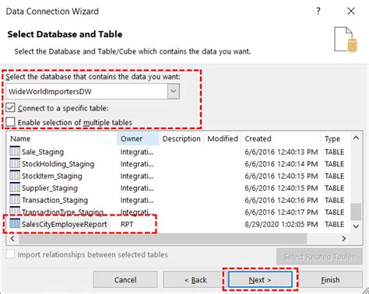Image resolution: width=369 pixels, height=294 pixels.
Task: Click the StockItem_Staging table icon
Action: (15, 176)
